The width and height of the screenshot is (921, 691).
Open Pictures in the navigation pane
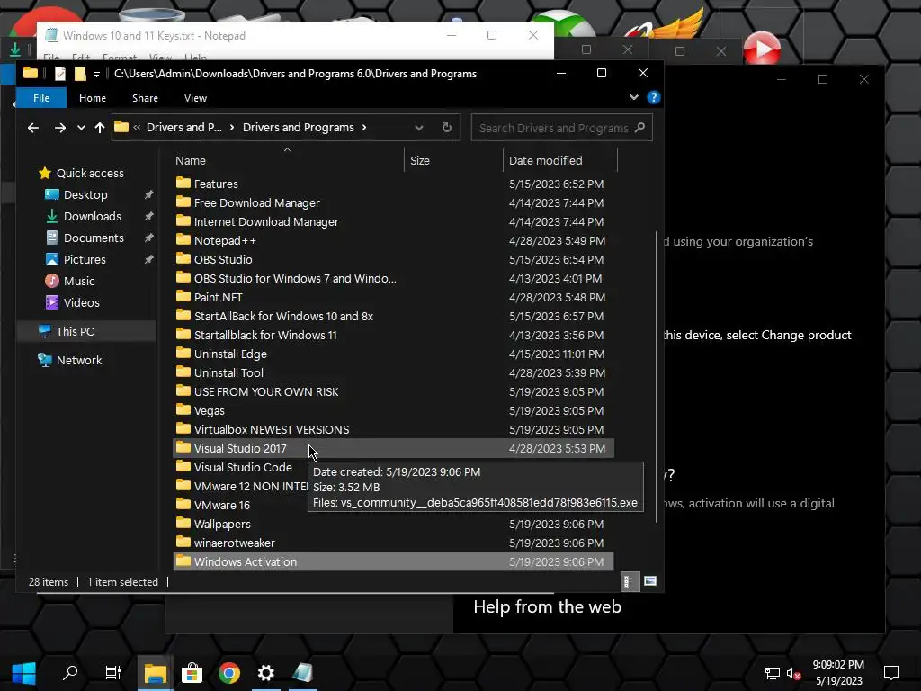(85, 260)
